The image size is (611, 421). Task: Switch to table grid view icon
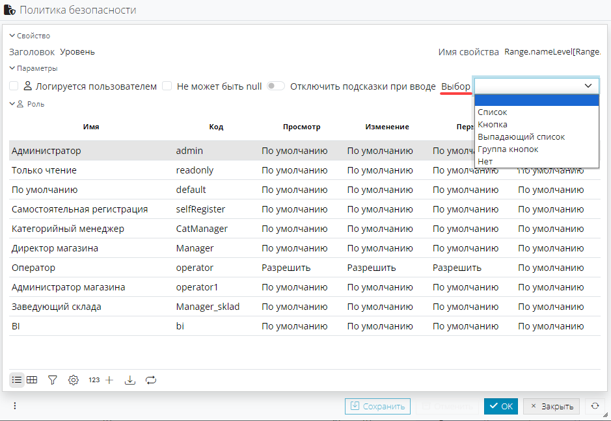tap(31, 379)
